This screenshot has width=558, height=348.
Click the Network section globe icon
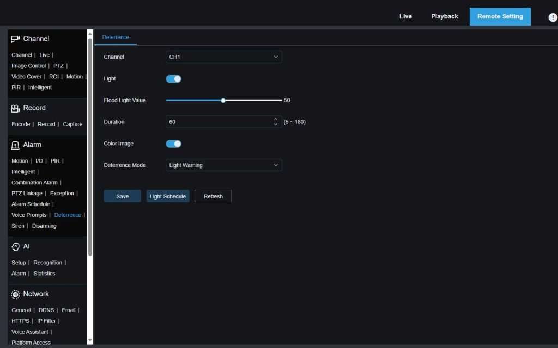click(x=15, y=294)
